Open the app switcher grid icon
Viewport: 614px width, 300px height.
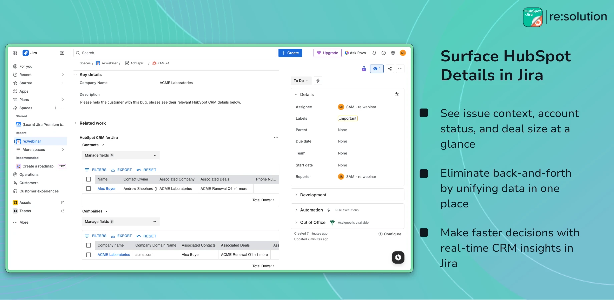15,53
